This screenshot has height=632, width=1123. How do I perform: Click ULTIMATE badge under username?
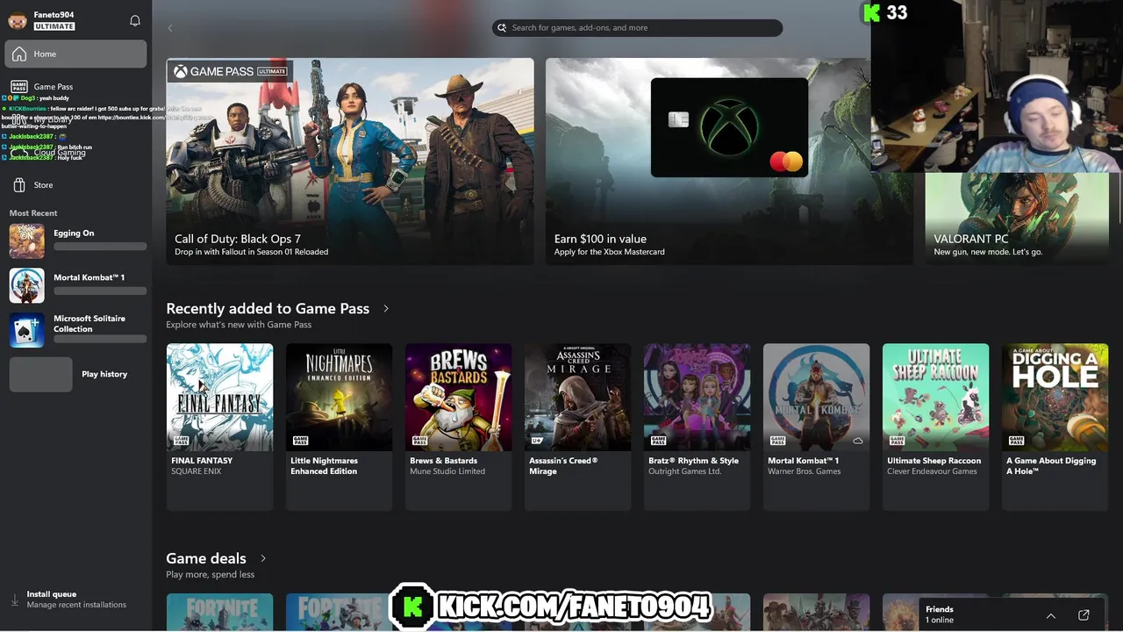pyautogui.click(x=54, y=26)
